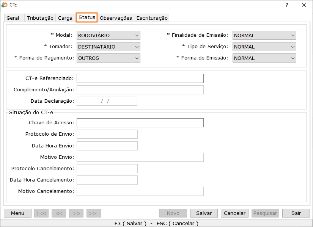Viewport: 313px width, 227px height.
Task: Jump to last record with >>| button
Action: click(94, 213)
